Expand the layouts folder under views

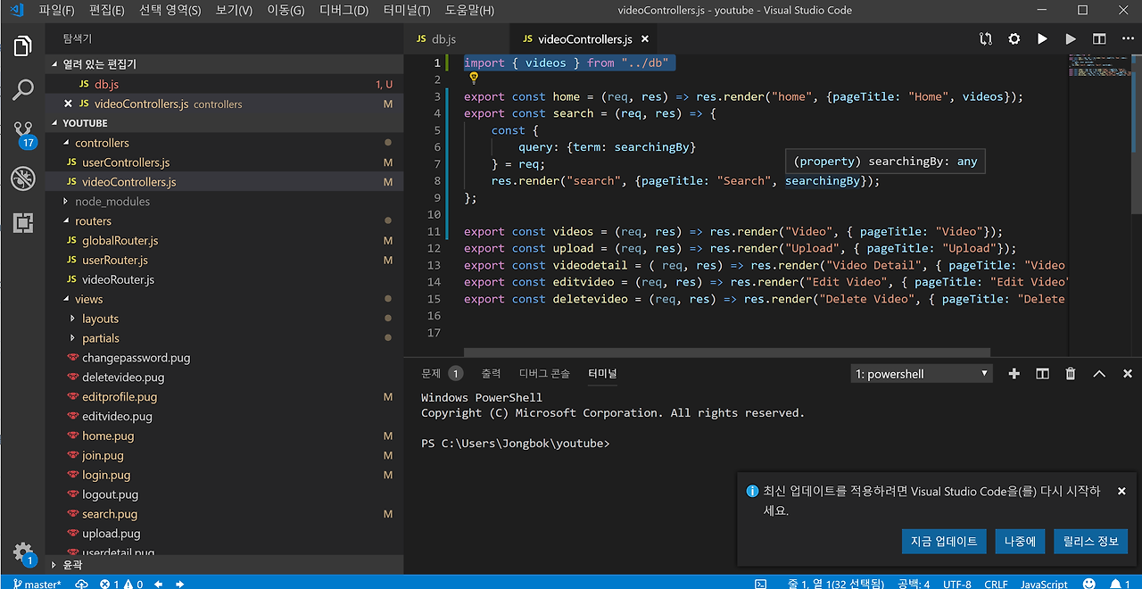pos(100,319)
